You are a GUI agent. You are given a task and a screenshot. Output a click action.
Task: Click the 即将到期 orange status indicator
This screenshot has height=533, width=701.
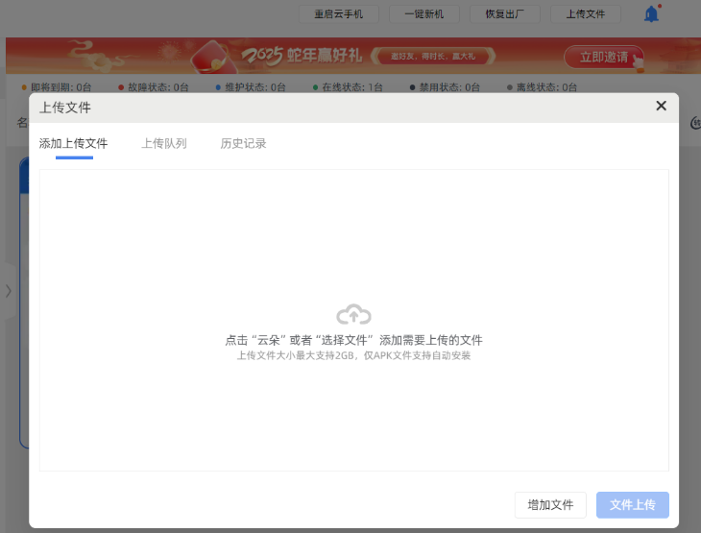(57, 87)
